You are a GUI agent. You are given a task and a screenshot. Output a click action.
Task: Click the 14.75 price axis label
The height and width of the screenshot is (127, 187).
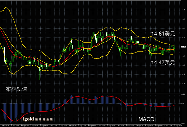[x=183, y=10]
